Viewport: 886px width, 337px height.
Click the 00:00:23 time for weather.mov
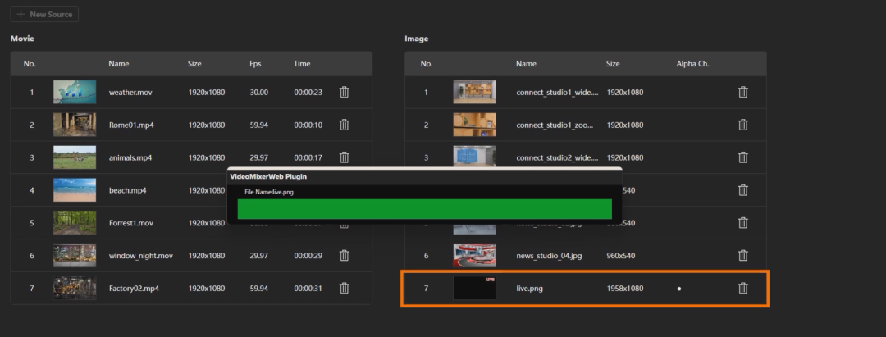(x=308, y=92)
